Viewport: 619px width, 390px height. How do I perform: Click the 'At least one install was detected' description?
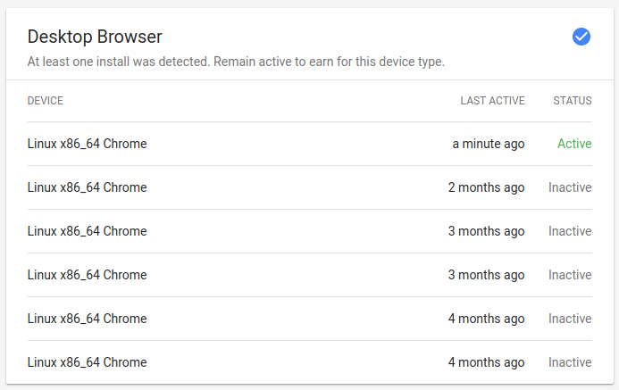pyautogui.click(x=236, y=62)
